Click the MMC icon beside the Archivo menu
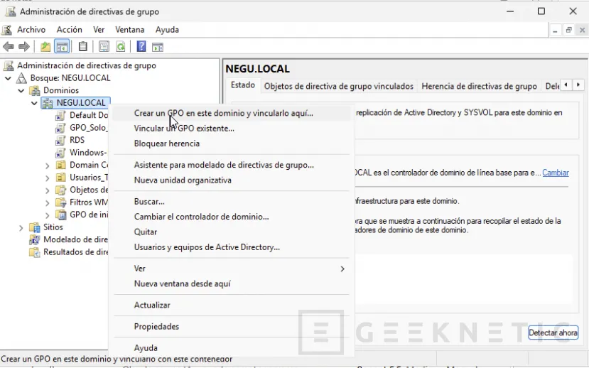This screenshot has width=589, height=368. click(7, 30)
